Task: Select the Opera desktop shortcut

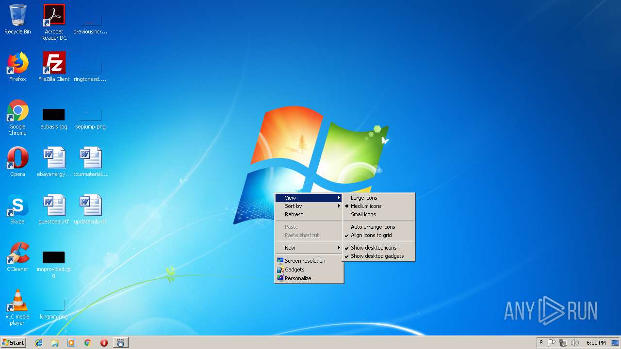Action: coord(17,162)
